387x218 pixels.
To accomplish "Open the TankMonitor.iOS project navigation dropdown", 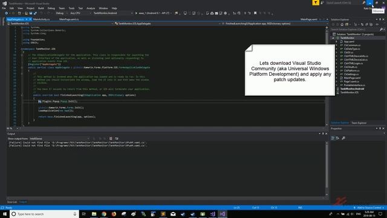I will [x=60, y=24].
